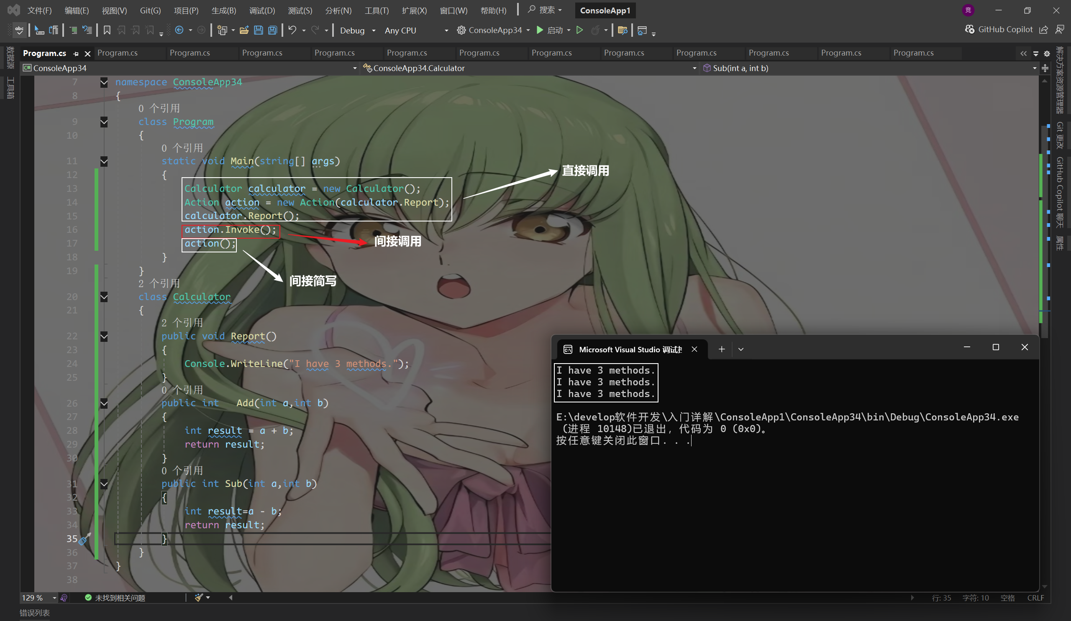This screenshot has height=621, width=1071.
Task: Click the screwdriver quick action icon on line 35
Action: point(84,539)
